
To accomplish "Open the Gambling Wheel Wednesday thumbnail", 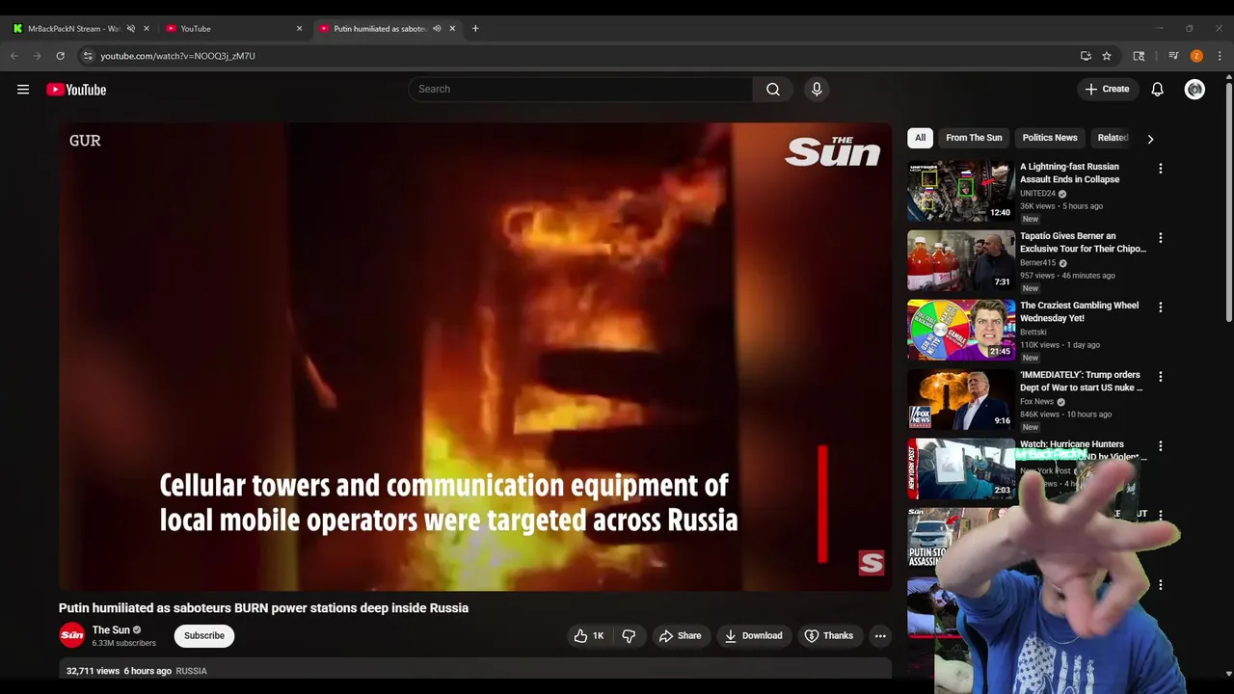I will [961, 330].
